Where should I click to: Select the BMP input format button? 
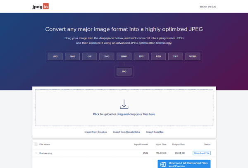click(x=124, y=57)
